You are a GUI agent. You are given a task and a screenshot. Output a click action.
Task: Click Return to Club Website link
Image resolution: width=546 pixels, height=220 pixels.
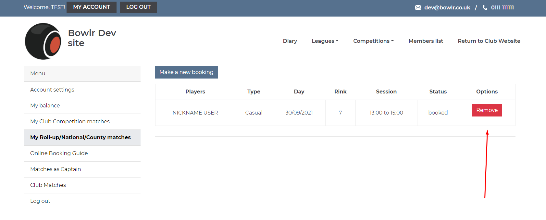click(x=489, y=41)
